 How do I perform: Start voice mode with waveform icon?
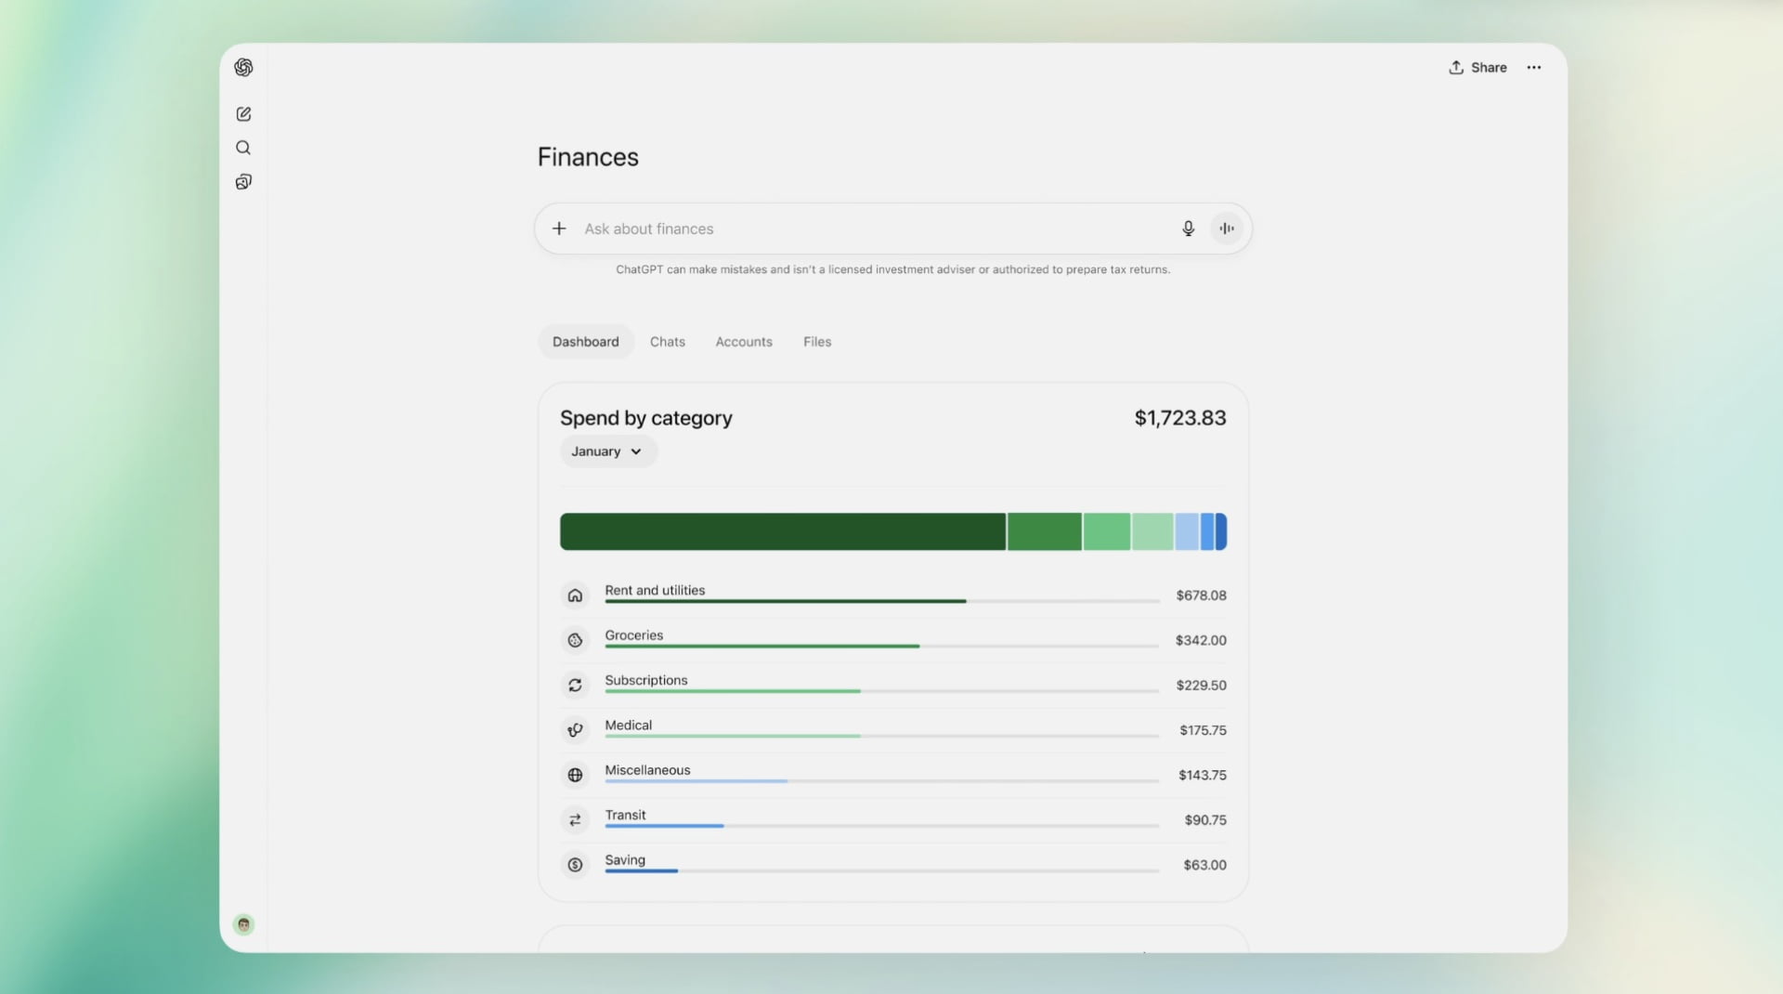click(1227, 229)
